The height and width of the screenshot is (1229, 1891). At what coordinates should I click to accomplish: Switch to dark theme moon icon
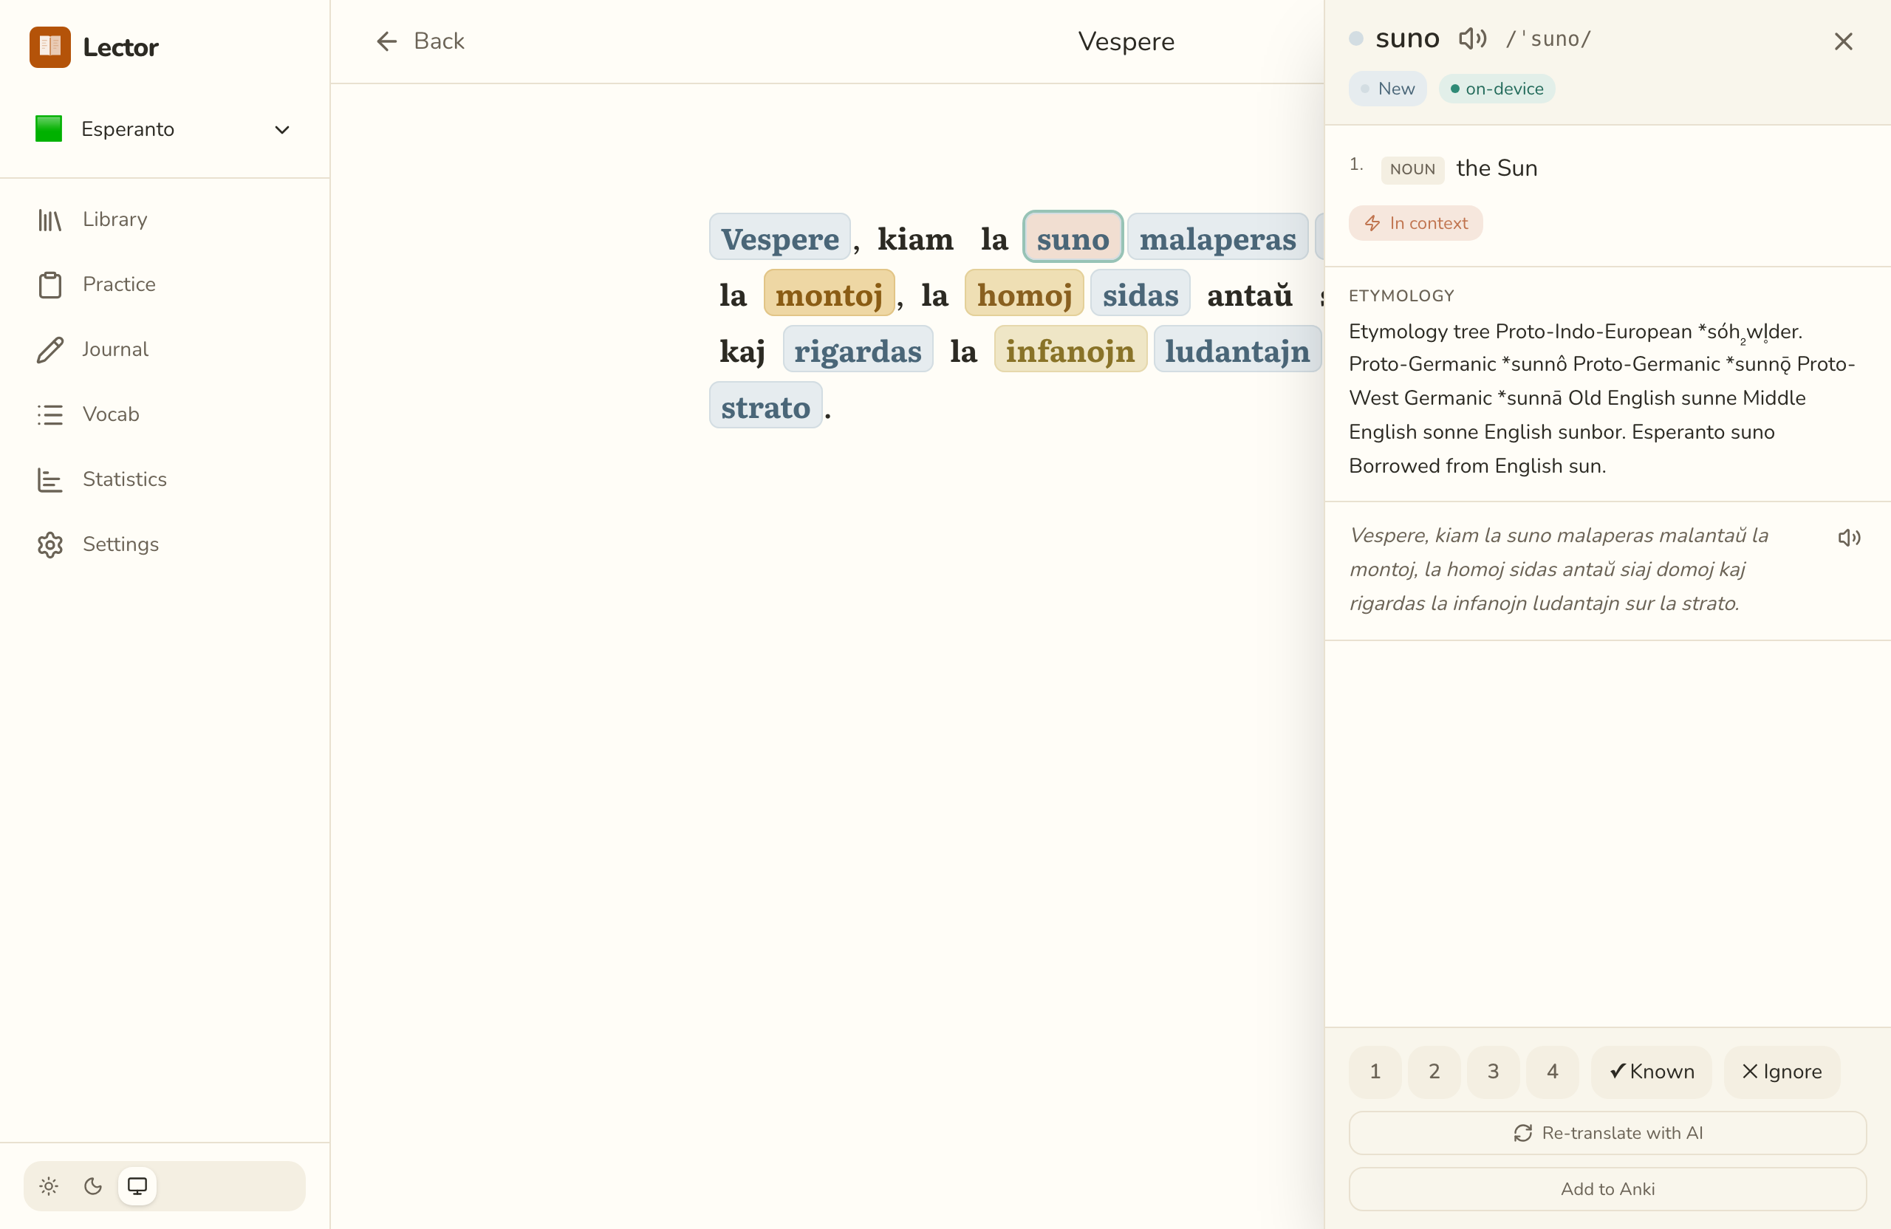(x=93, y=1186)
